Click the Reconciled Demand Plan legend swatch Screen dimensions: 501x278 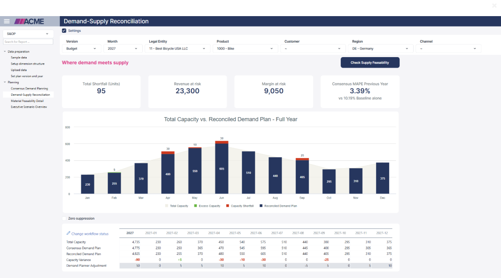click(x=261, y=206)
